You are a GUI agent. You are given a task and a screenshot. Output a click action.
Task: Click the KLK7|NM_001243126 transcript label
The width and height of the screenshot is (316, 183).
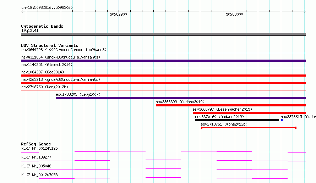(39, 148)
